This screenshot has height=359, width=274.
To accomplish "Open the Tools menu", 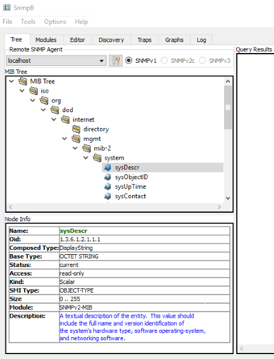I will (28, 21).
